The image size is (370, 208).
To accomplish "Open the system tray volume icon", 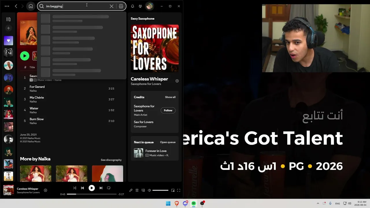I will [349, 203].
